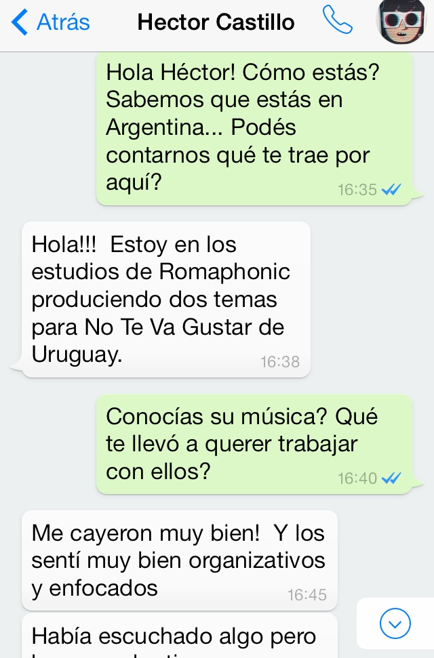Viewport: 434px width, 658px height.
Task: Open Hector Castillo's profile picture
Action: pyautogui.click(x=401, y=22)
